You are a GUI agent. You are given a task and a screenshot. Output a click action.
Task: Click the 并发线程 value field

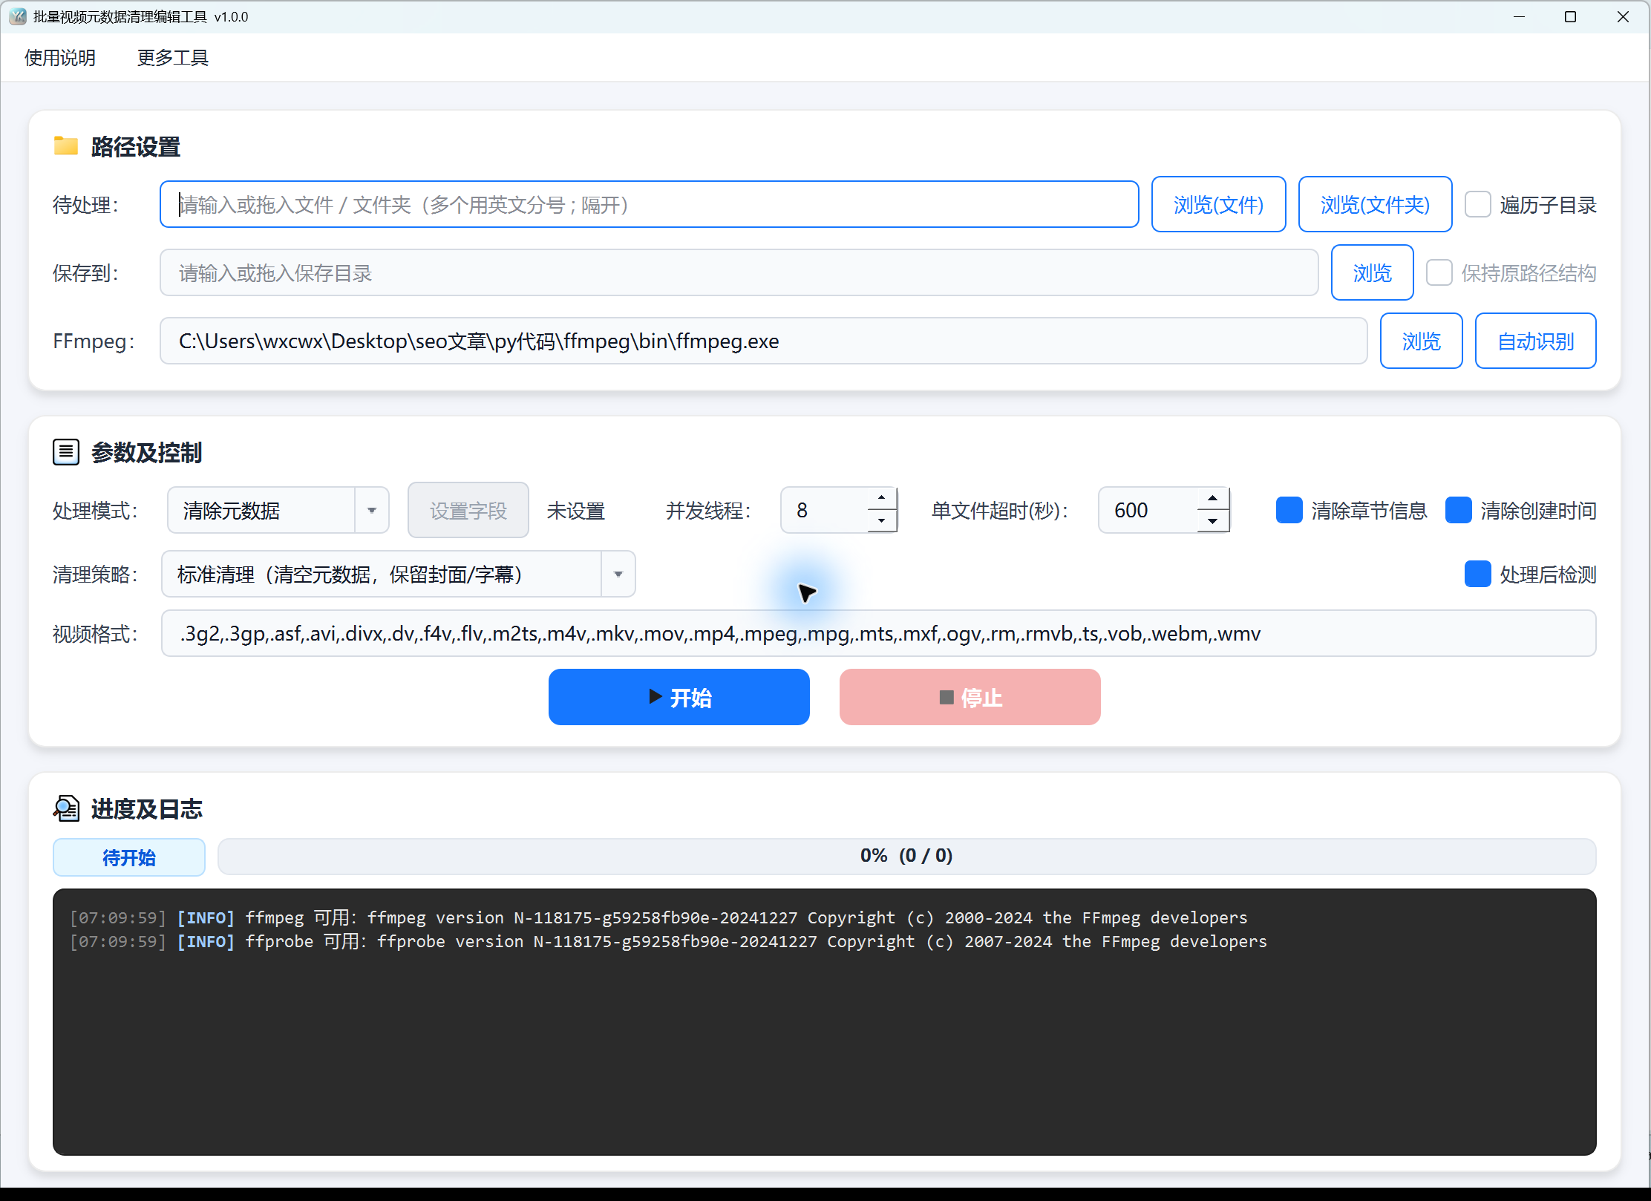click(824, 510)
